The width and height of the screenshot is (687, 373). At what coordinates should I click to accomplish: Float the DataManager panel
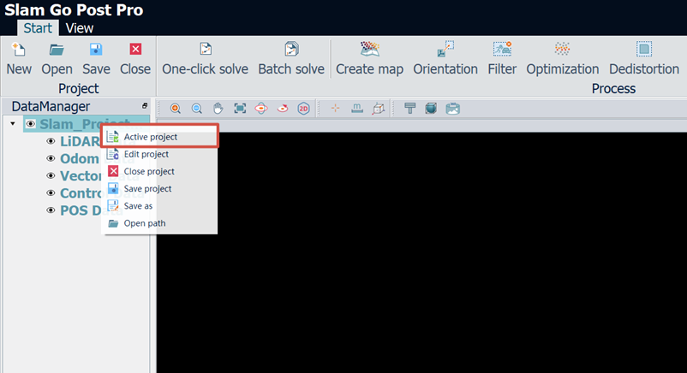145,106
